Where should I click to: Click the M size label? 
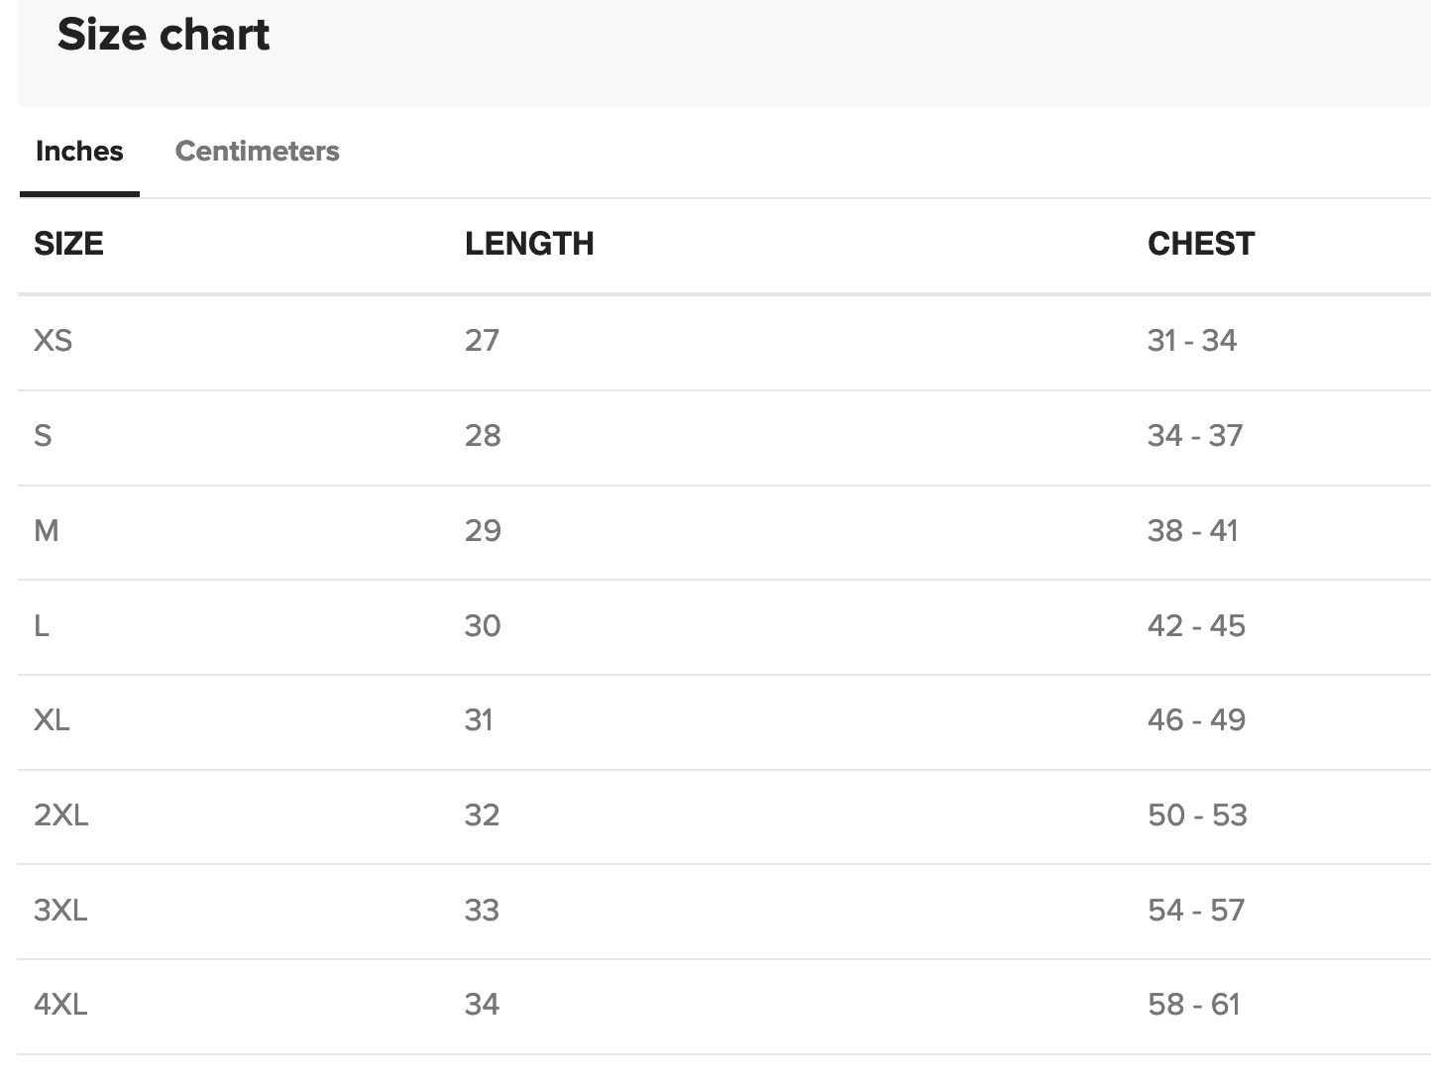point(47,531)
